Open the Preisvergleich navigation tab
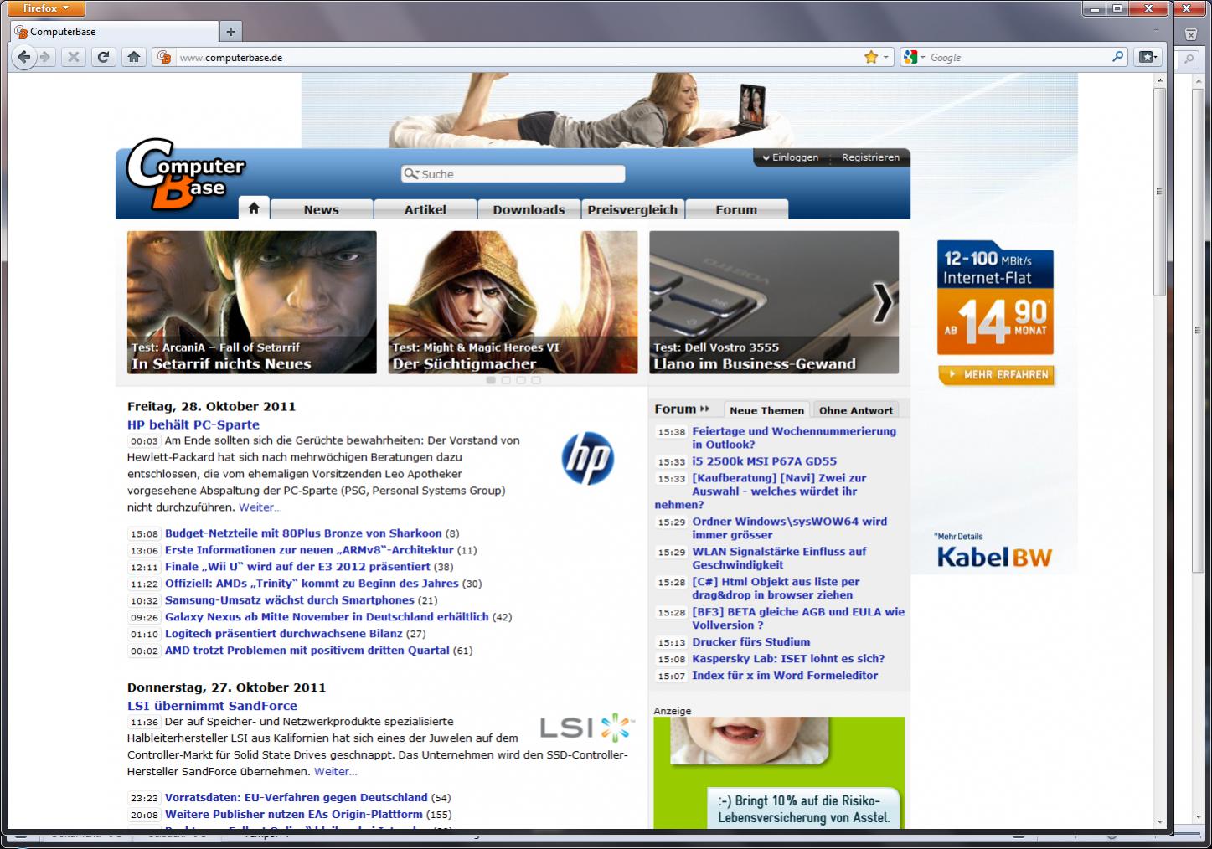This screenshot has height=849, width=1212. click(x=632, y=209)
